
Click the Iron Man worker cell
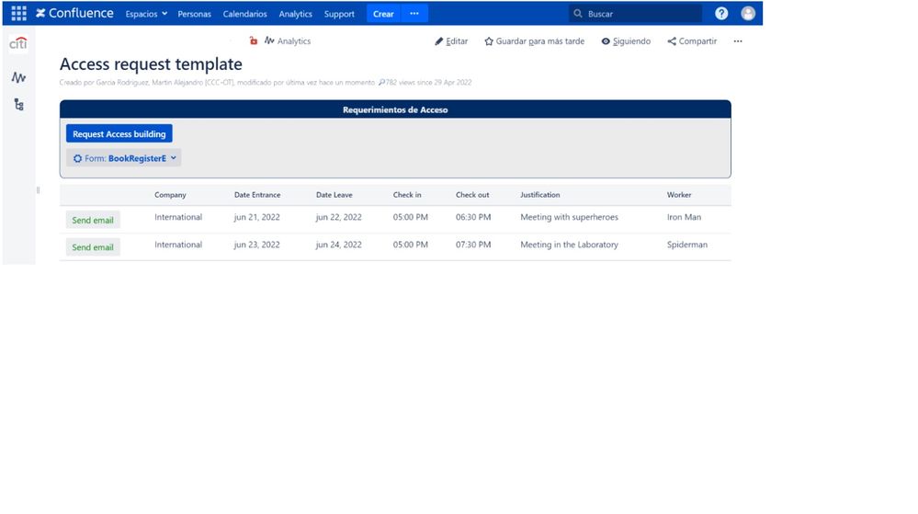point(684,217)
